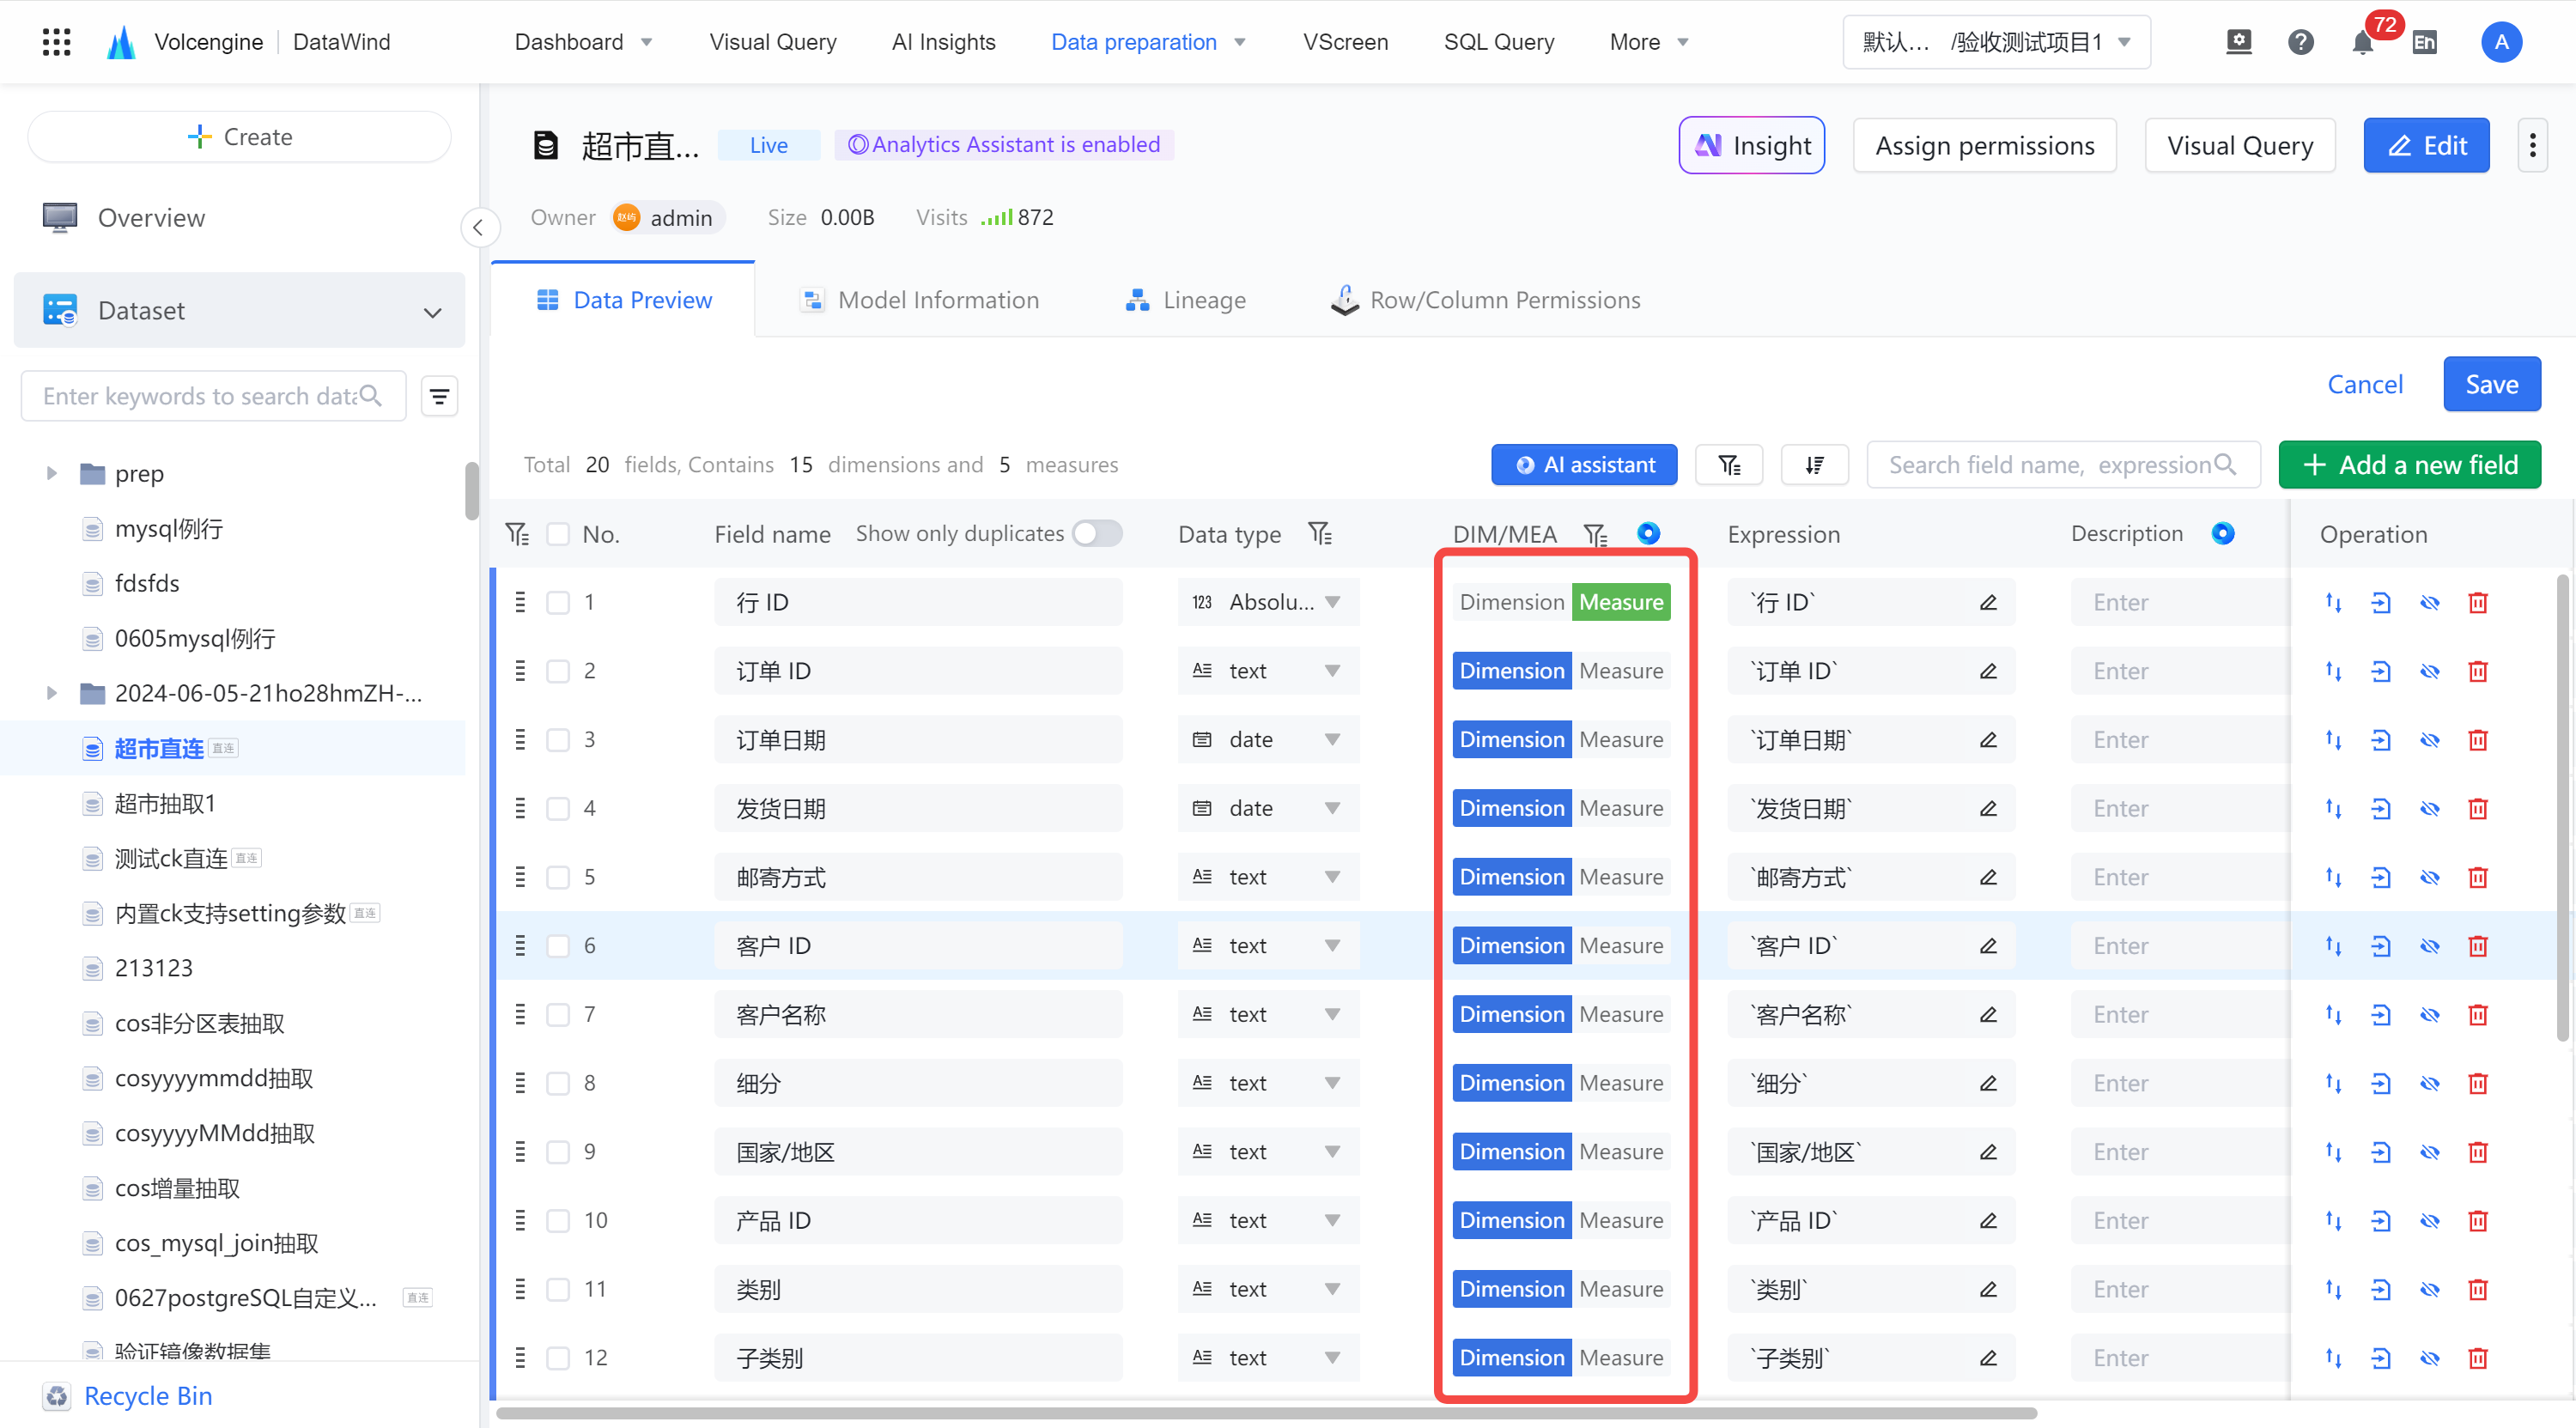Screen dimensions: 2576x1428
Task: Open Row/Column Permissions tab
Action: click(x=1485, y=300)
